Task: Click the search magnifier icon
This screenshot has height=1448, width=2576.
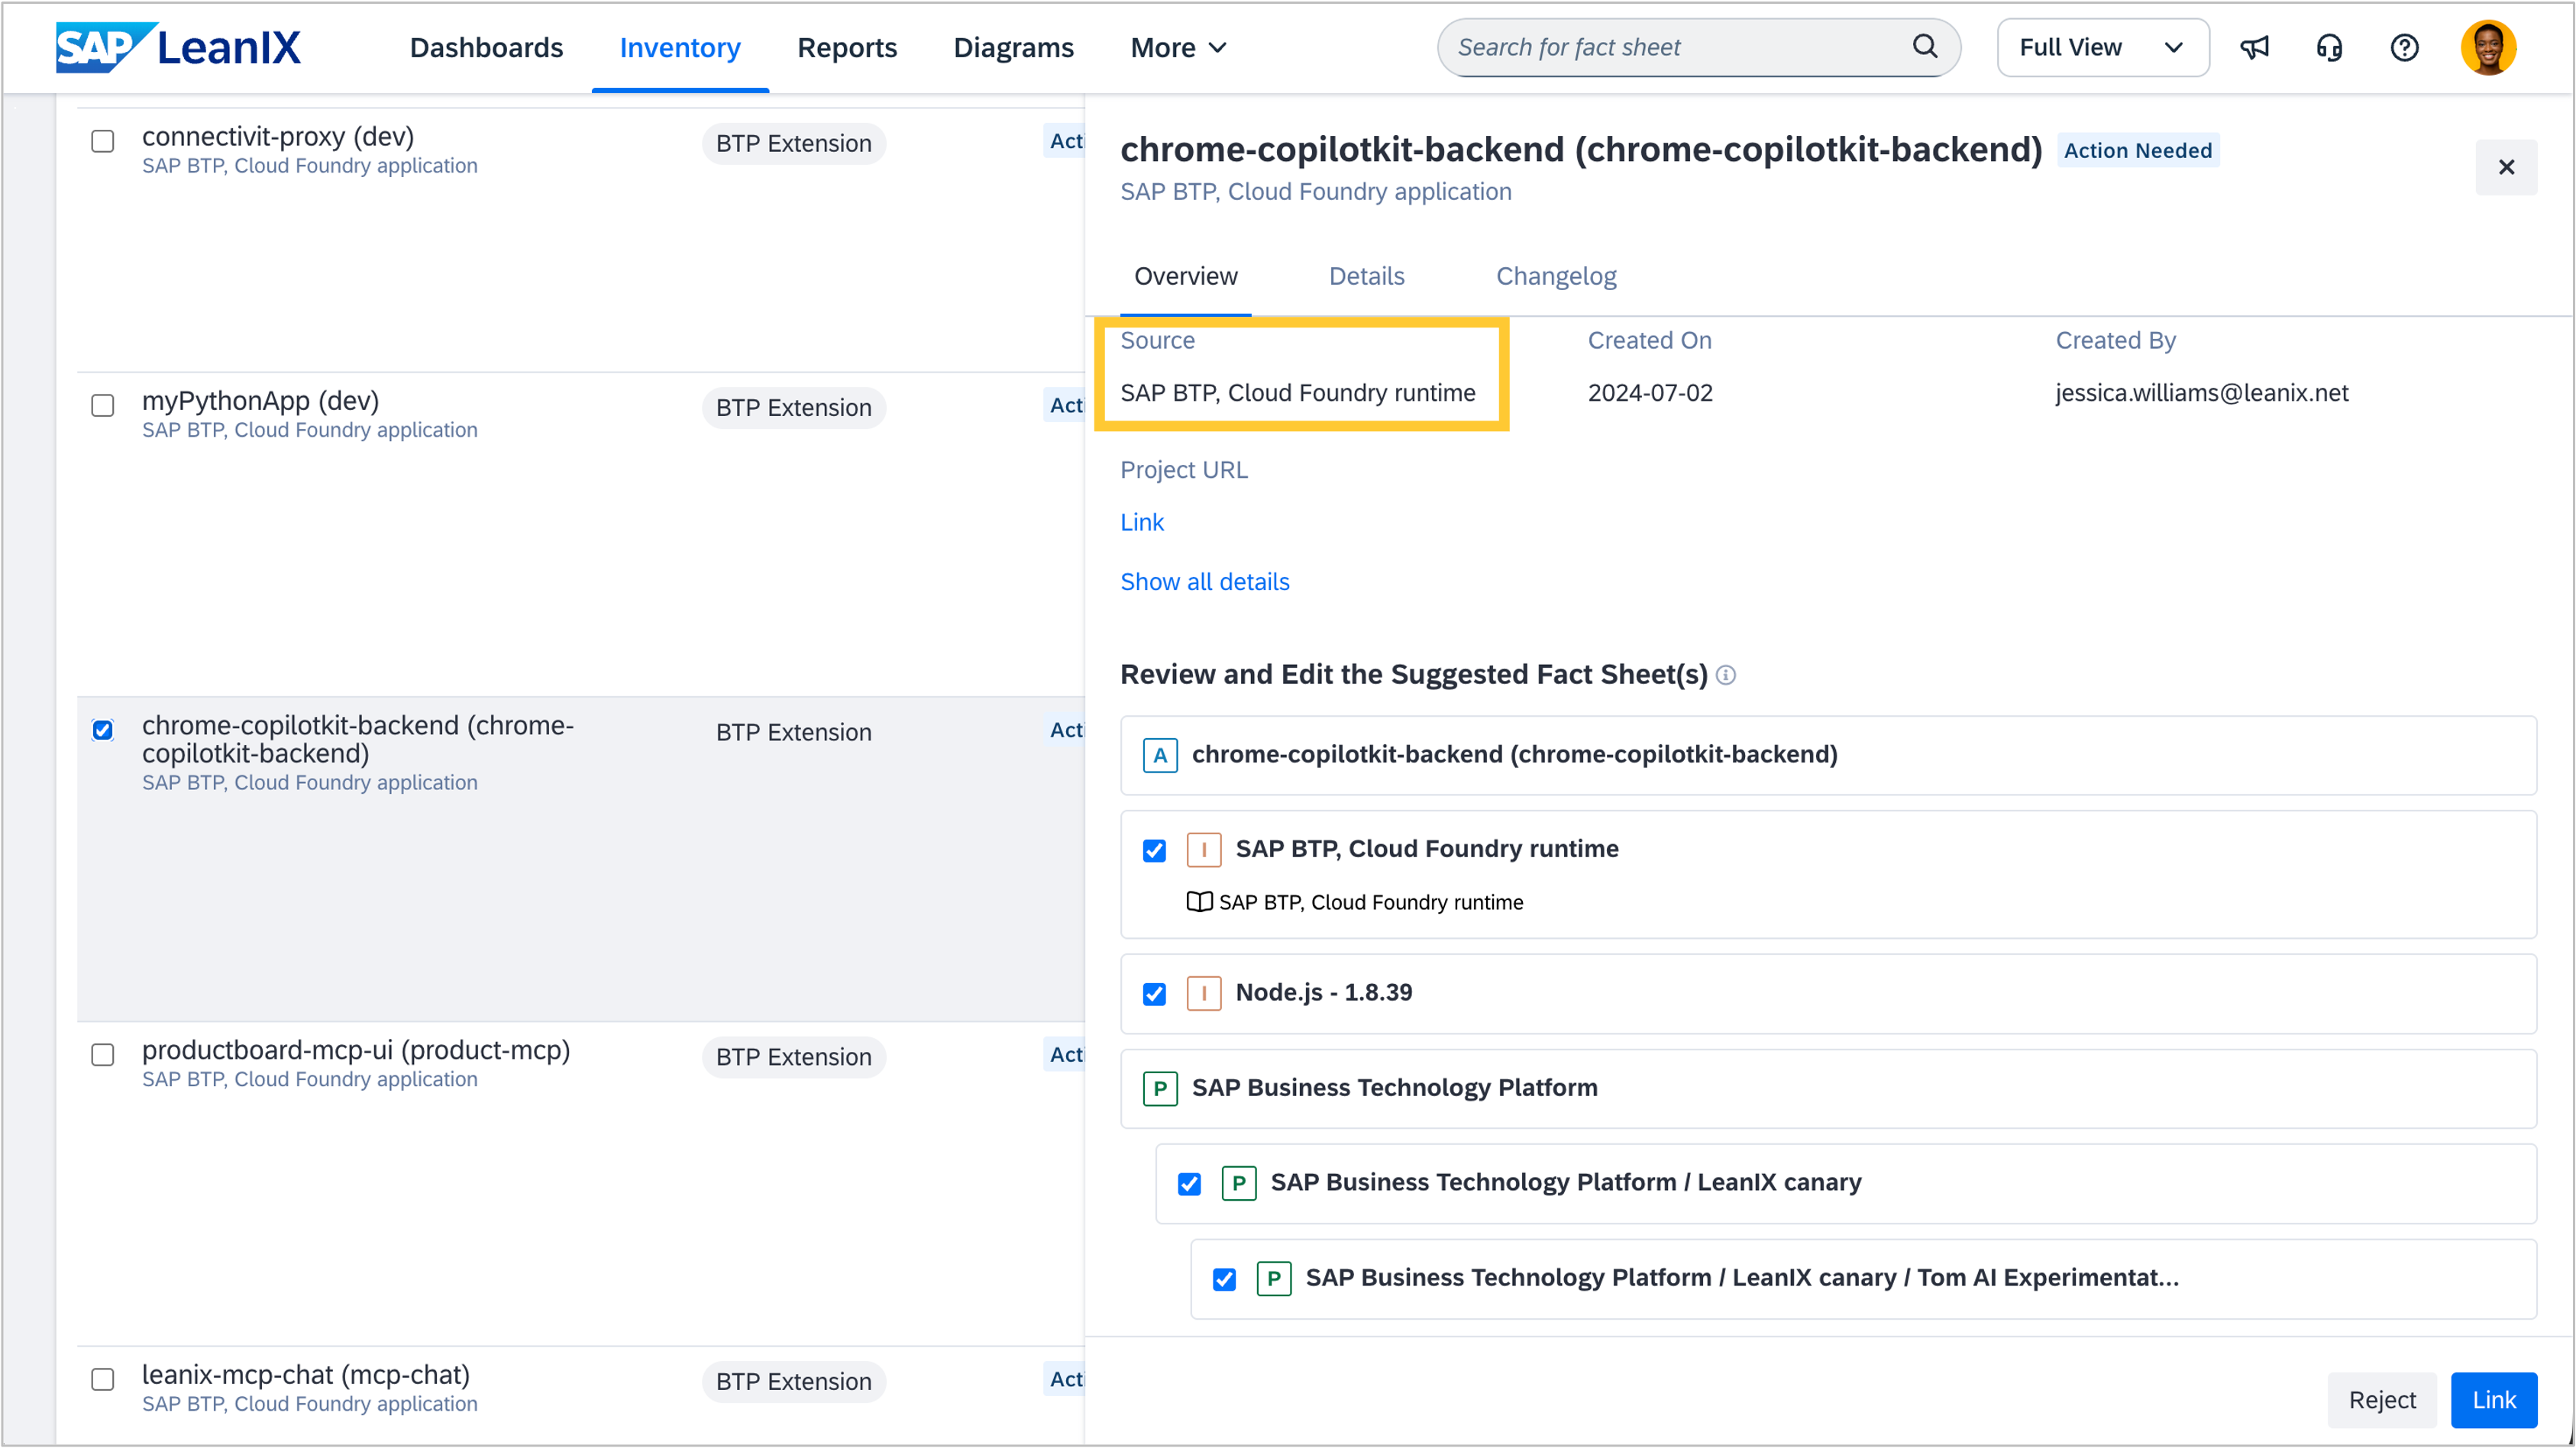Action: click(x=1924, y=46)
